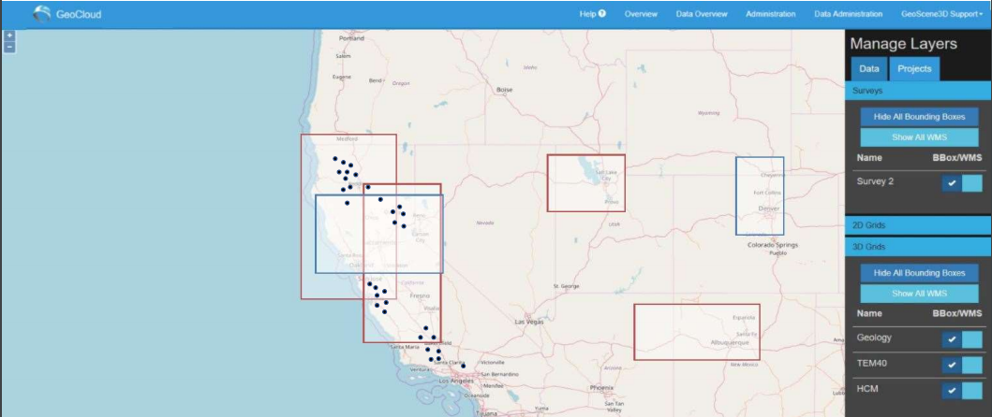Click Show All WMS under 3D Grids
The image size is (992, 417).
919,294
